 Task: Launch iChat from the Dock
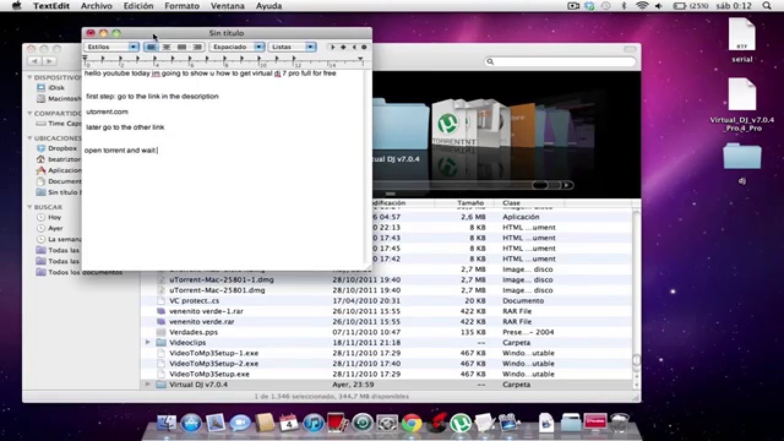pos(241,423)
